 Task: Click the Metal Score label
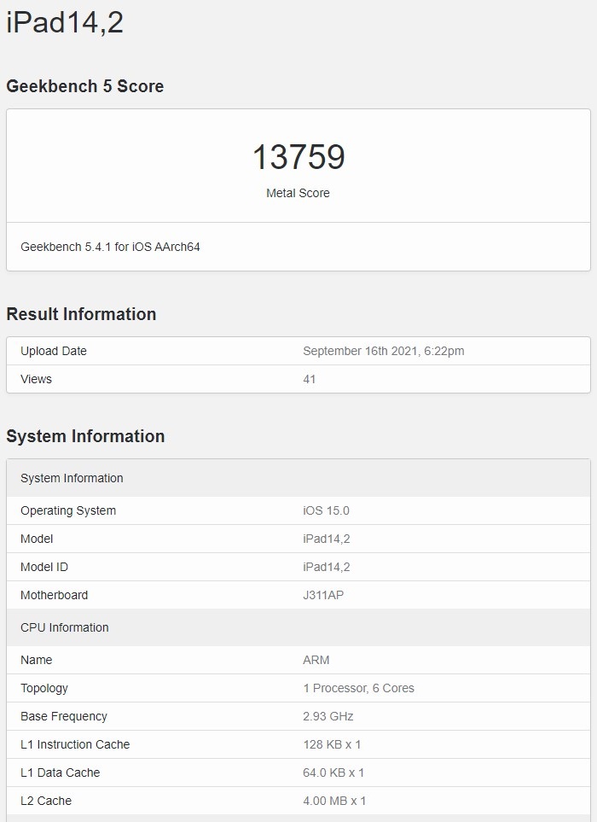click(x=298, y=193)
